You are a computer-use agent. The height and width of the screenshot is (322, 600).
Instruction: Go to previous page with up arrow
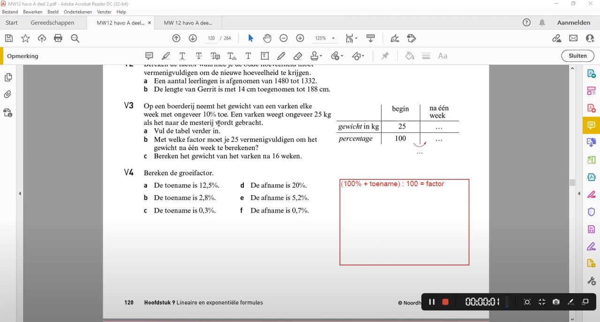(176, 38)
